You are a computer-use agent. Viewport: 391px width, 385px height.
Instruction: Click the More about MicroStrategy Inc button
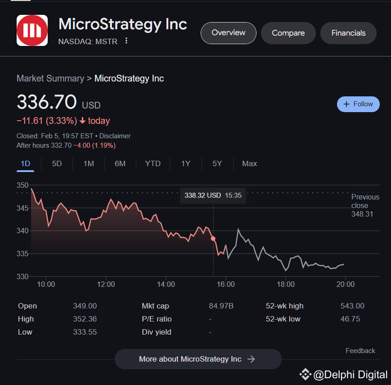[x=198, y=359]
